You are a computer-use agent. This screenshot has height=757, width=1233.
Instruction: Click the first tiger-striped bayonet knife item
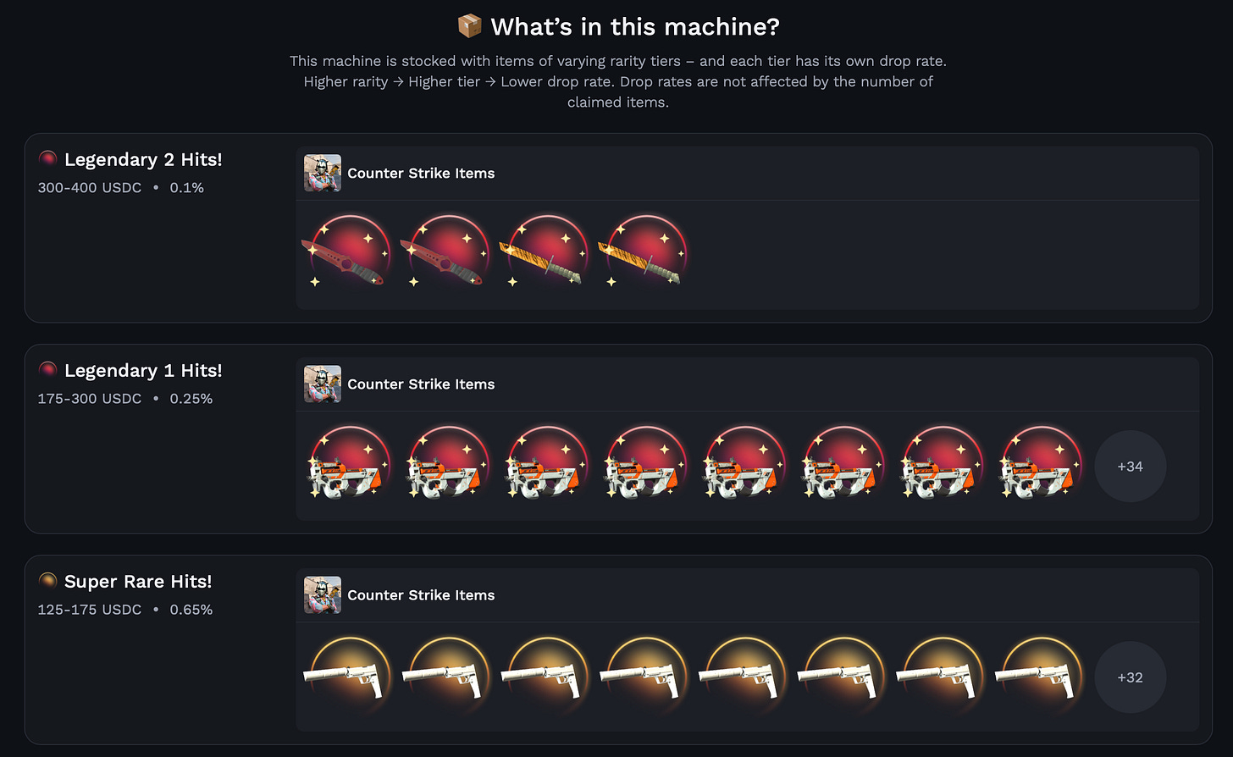tap(545, 252)
